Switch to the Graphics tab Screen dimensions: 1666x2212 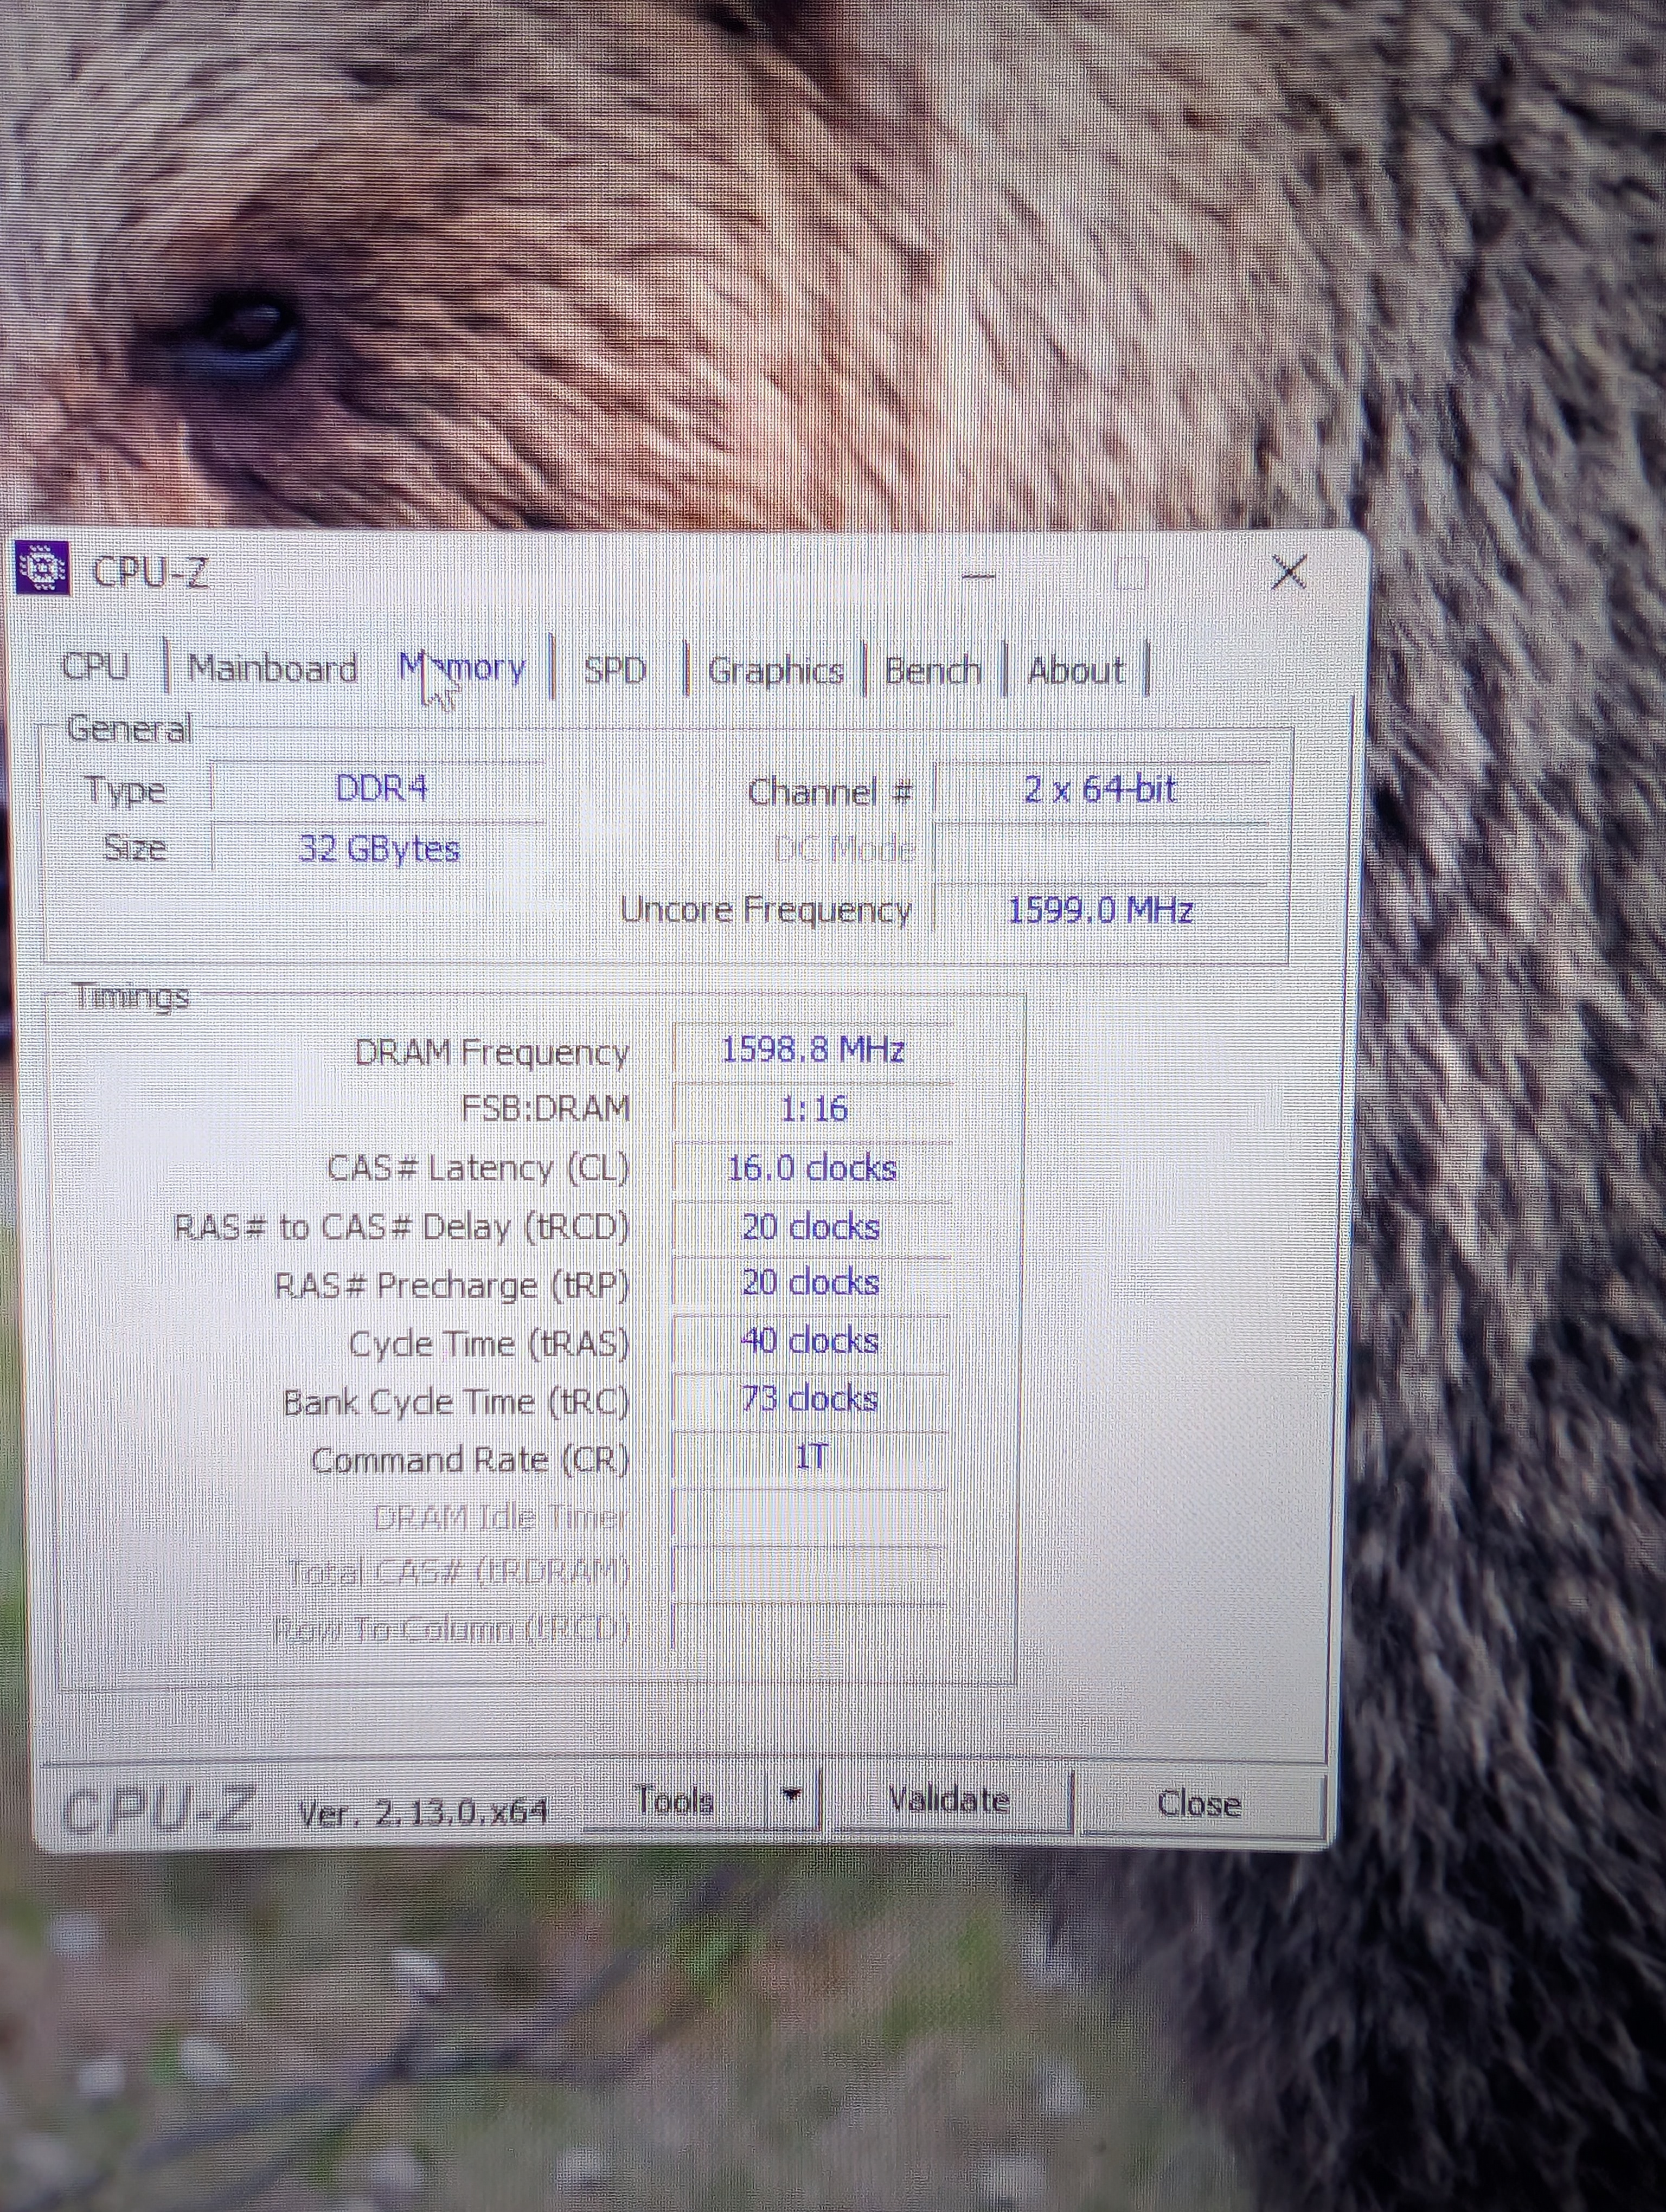point(775,671)
